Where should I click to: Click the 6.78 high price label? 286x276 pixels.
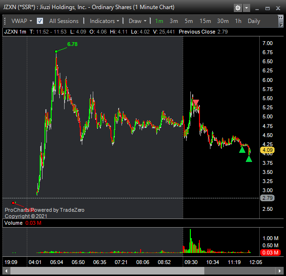coord(72,44)
